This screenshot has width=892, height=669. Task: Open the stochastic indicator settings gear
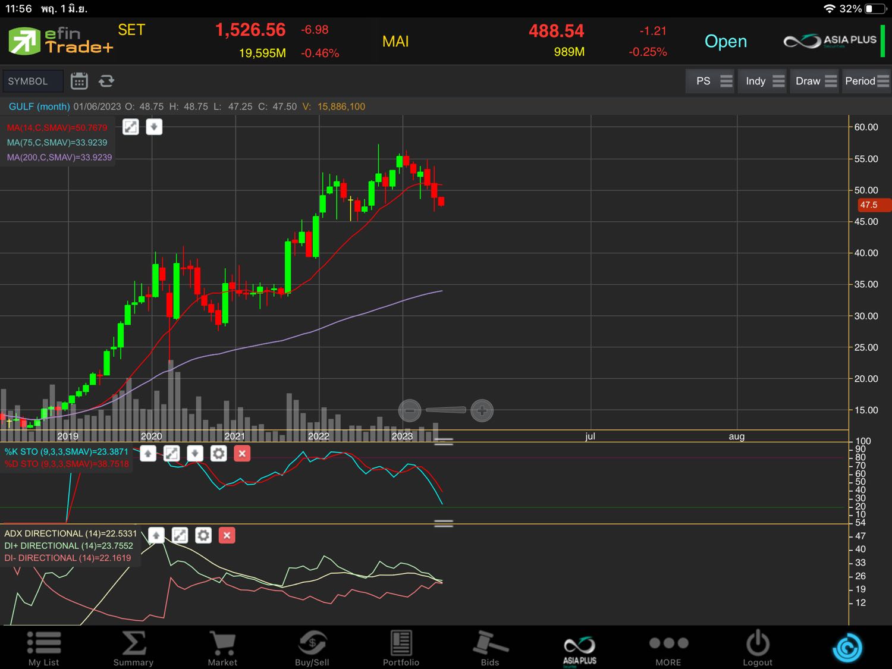point(219,454)
